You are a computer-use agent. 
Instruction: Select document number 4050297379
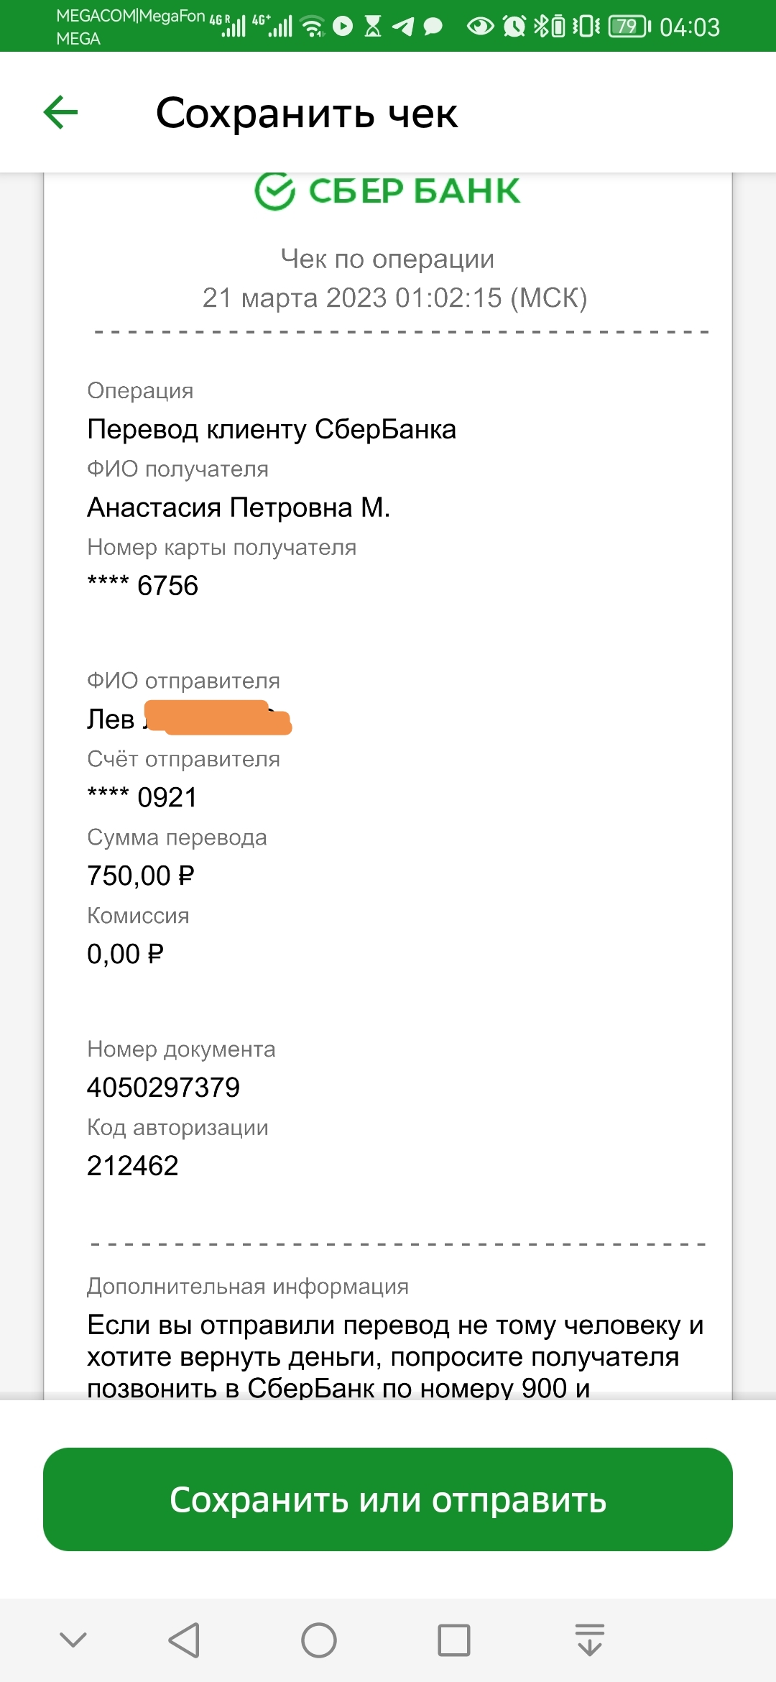click(x=163, y=1088)
